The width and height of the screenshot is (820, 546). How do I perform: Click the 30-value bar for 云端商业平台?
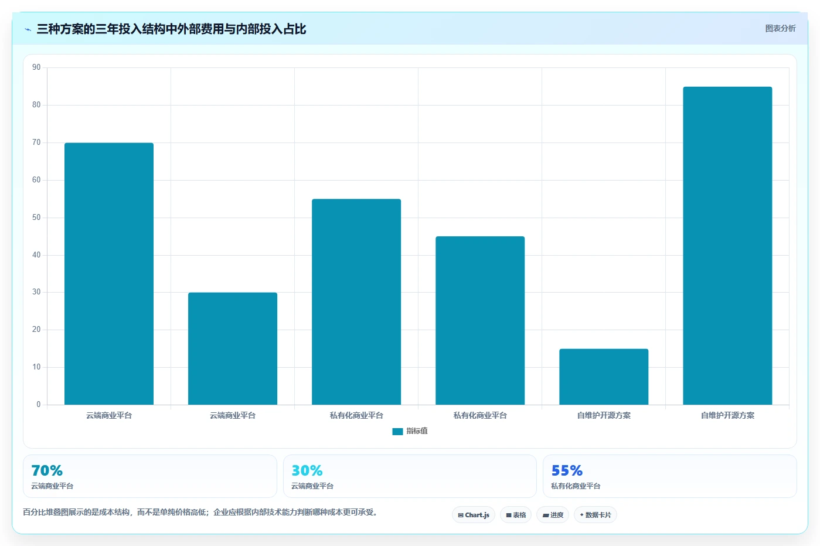(233, 348)
